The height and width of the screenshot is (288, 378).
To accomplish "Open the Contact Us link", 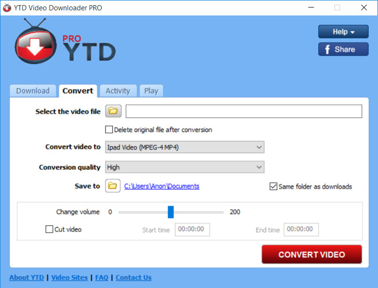I will pos(134,278).
